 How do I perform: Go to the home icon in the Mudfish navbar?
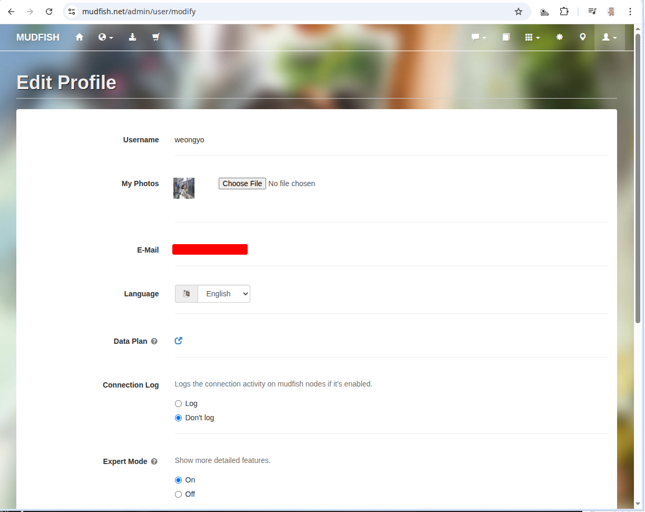point(80,37)
